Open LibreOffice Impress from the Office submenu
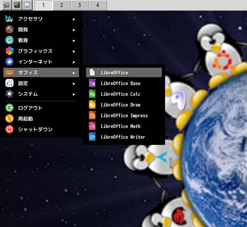 point(124,116)
